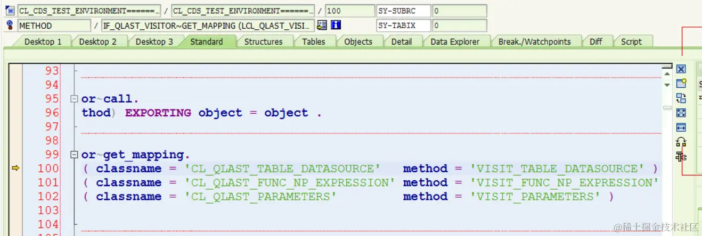Click the 'CL_QLAST_TABLE_DATASOURCE' string

[x=282, y=168]
